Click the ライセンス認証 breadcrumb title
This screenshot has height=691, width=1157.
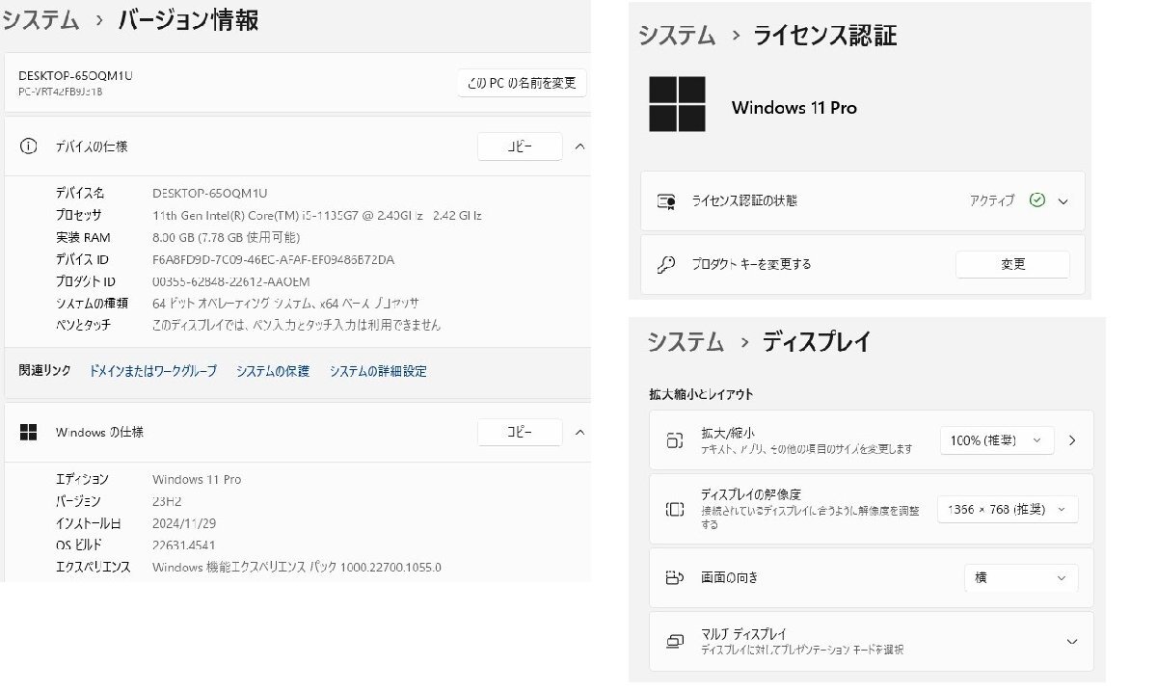[825, 36]
